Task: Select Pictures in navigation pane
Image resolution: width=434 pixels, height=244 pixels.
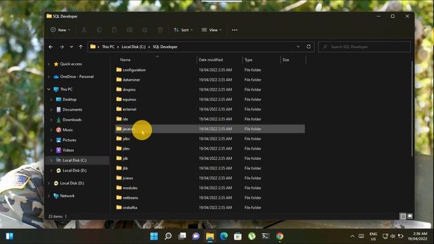Action: coord(69,140)
